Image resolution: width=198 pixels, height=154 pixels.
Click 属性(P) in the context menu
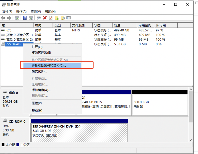coord(37,103)
